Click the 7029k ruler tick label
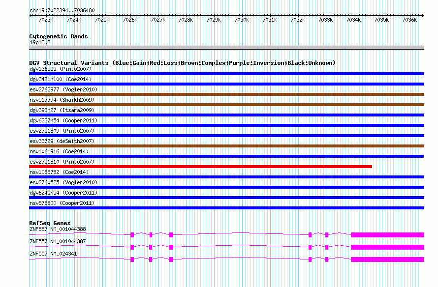 214,20
